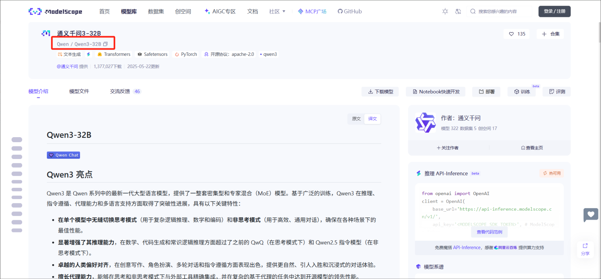Open the AIGC专区 nav item
601x279 pixels.
[220, 11]
